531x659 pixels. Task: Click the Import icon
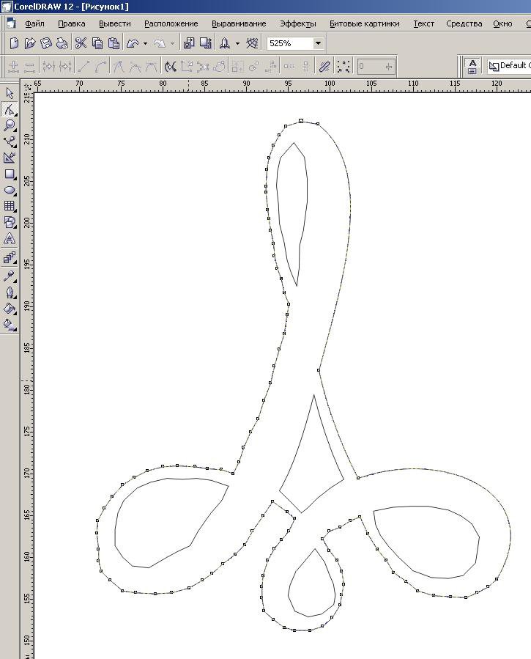pyautogui.click(x=189, y=43)
